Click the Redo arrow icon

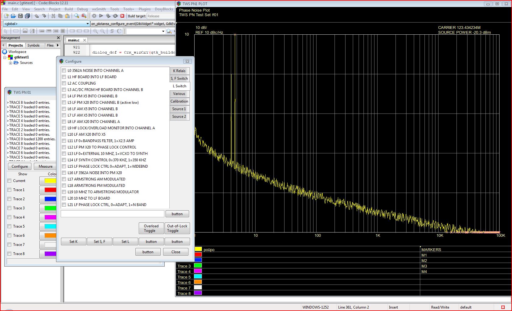44,16
